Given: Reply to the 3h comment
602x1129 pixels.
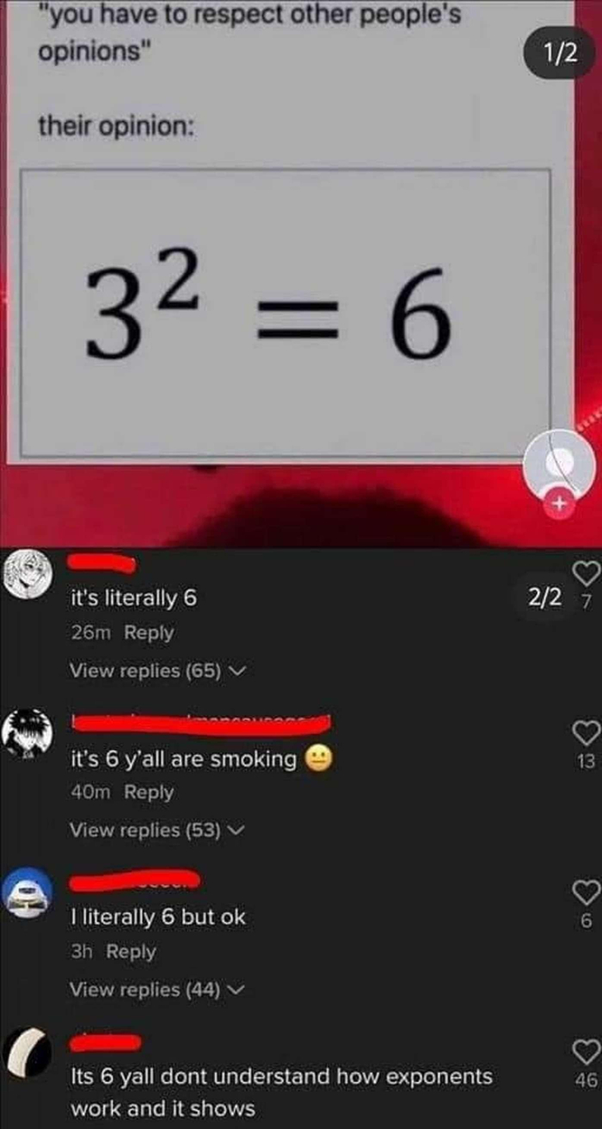Looking at the screenshot, I should (131, 952).
